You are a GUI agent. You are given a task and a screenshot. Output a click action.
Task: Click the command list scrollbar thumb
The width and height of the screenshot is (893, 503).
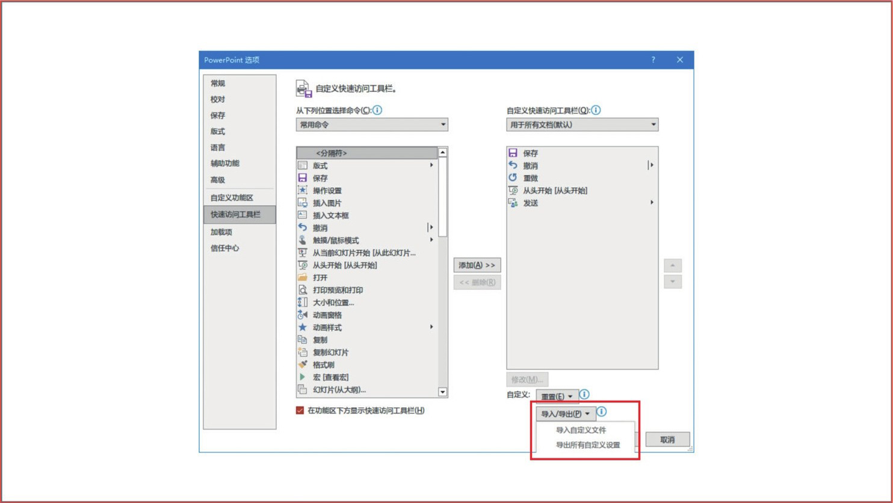click(442, 197)
